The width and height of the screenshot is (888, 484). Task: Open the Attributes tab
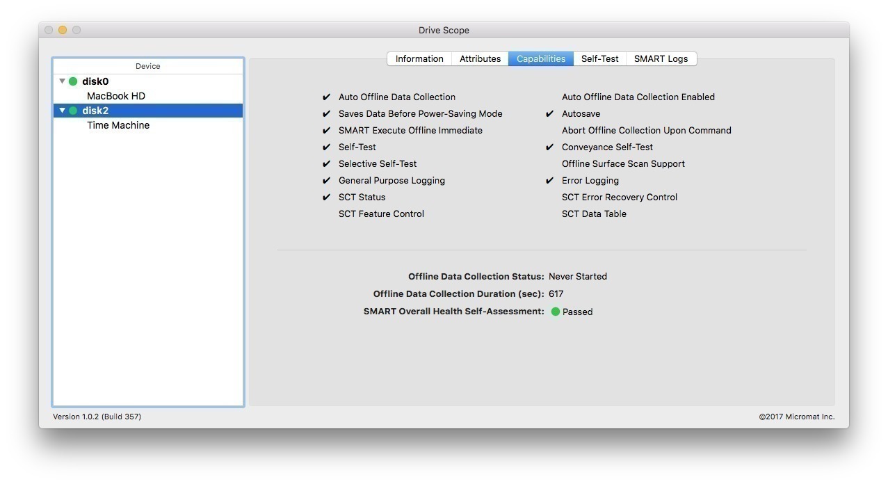480,59
